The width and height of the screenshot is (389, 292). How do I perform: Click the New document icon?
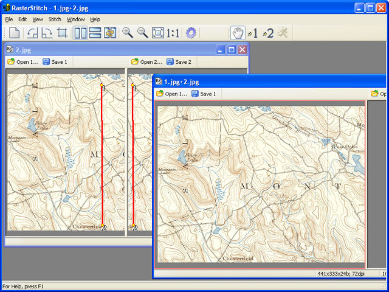point(14,33)
